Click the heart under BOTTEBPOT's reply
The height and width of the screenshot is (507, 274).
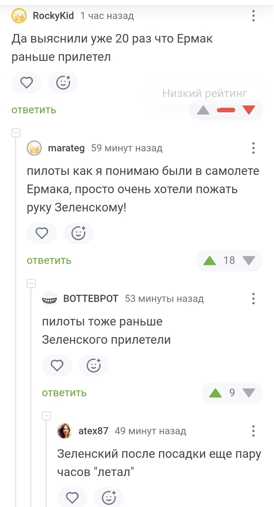coord(57,365)
